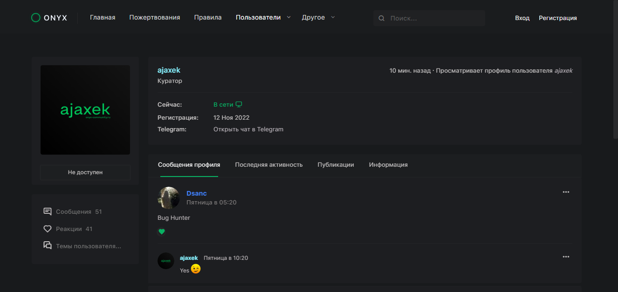The height and width of the screenshot is (292, 618).
Task: Click Dsanc's avatar thumbnail
Action: click(169, 197)
